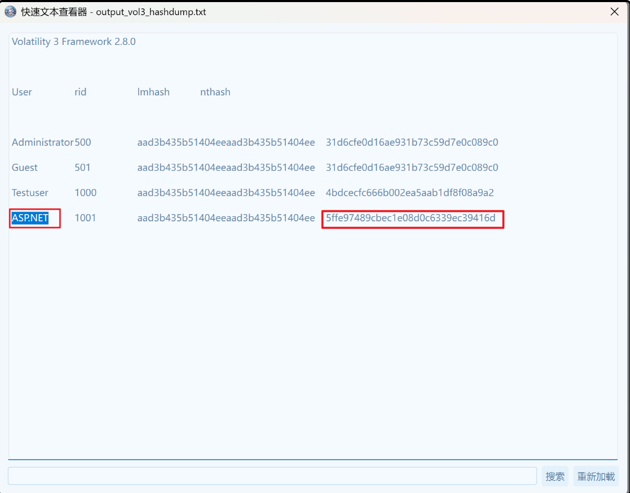Close the text viewer window
This screenshot has height=493, width=630.
614,11
